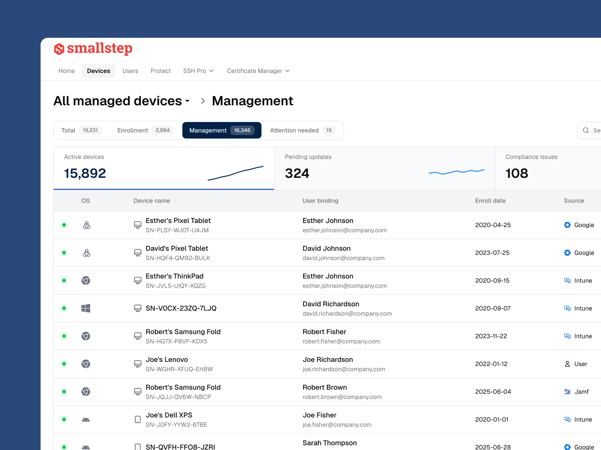
Task: Focus the search input field
Action: pos(590,130)
